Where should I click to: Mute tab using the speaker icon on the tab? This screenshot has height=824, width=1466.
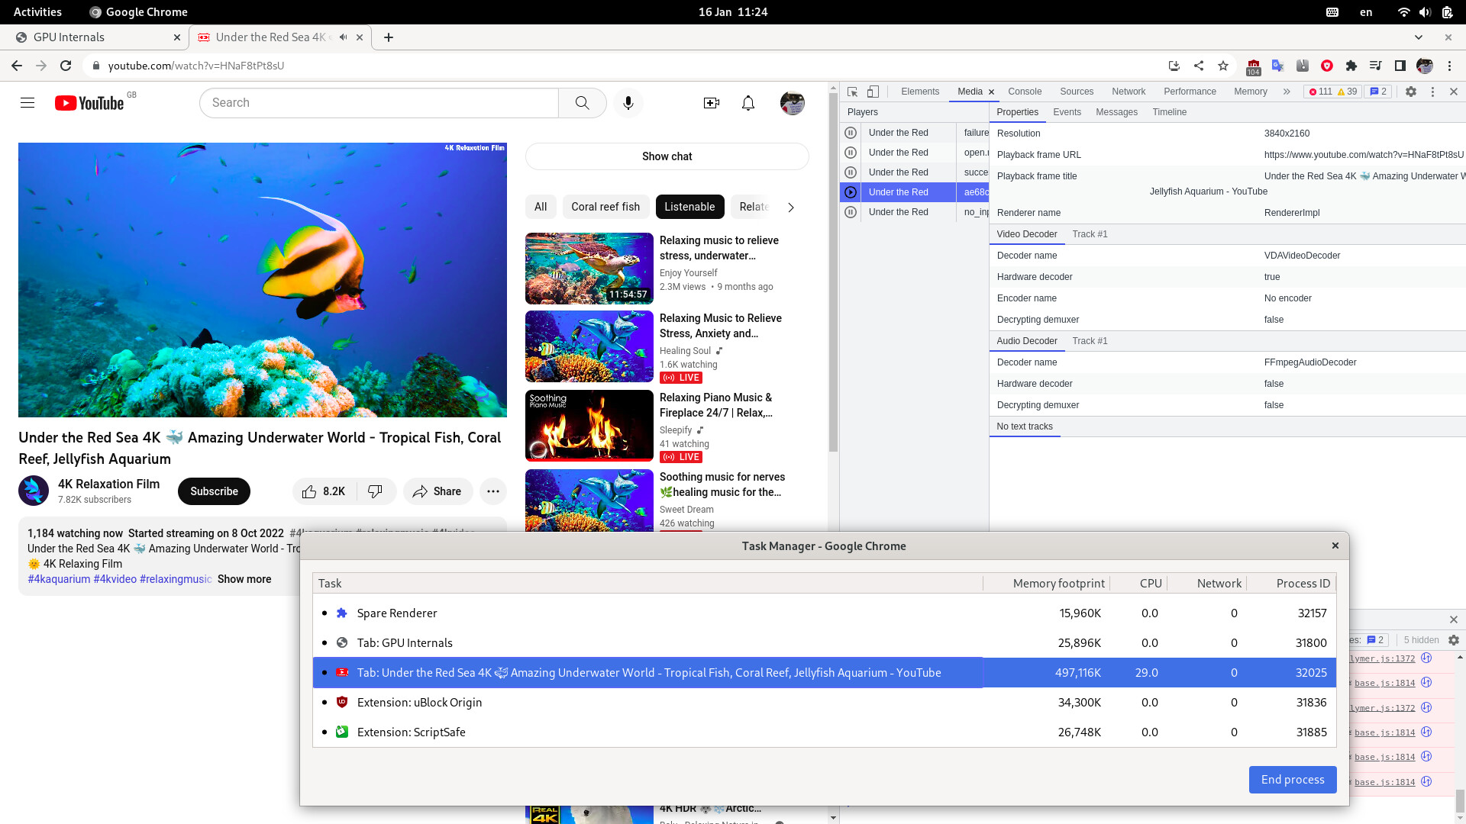click(343, 37)
